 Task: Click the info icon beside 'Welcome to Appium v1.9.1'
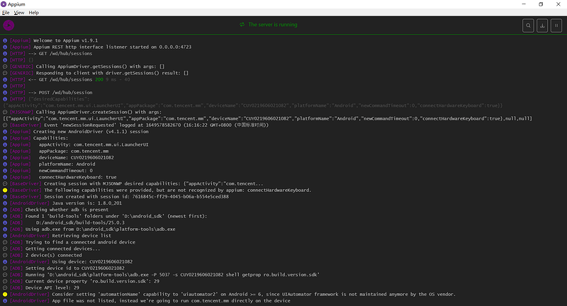(x=5, y=40)
